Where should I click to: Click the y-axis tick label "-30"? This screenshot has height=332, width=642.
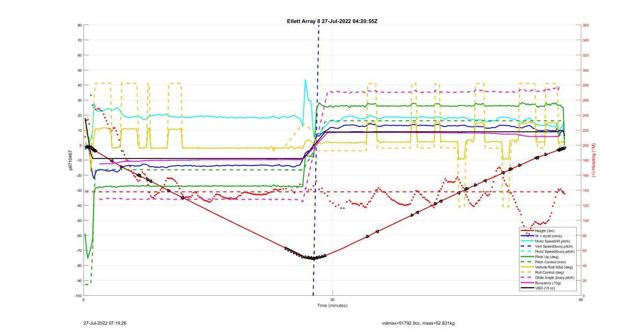click(x=79, y=191)
